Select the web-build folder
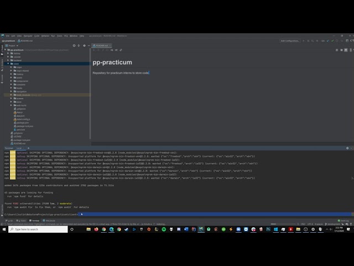Image resolution: width=354 pixels, height=266 pixels. pos(21,105)
